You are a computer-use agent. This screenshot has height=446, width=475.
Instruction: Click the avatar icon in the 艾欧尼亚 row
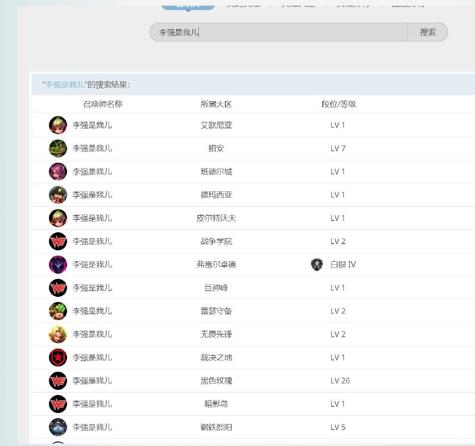tap(58, 125)
